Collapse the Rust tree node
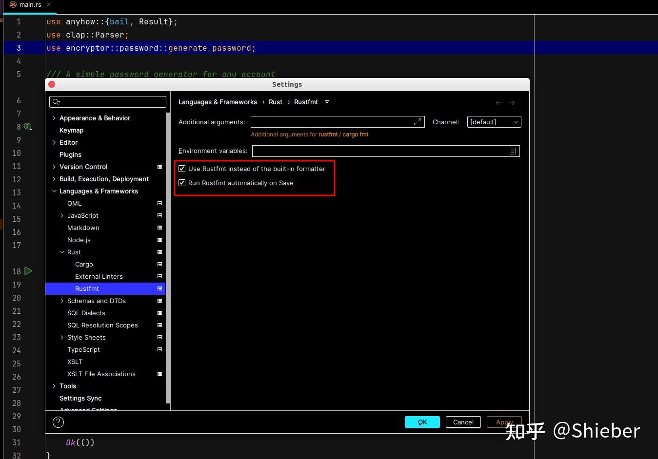 [61, 252]
